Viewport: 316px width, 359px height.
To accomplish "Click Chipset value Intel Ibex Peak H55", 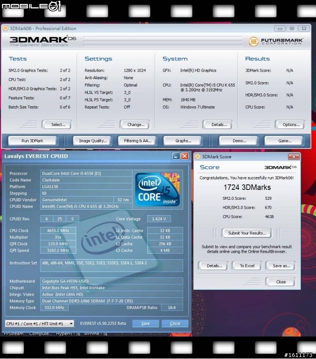I will click(x=112, y=288).
